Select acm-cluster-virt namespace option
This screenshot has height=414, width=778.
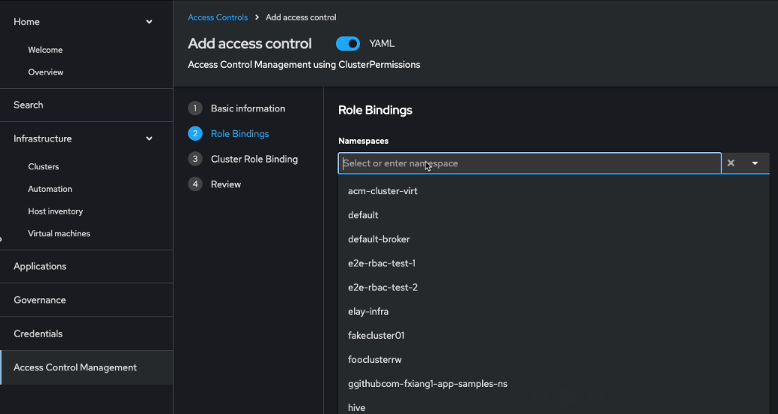383,191
